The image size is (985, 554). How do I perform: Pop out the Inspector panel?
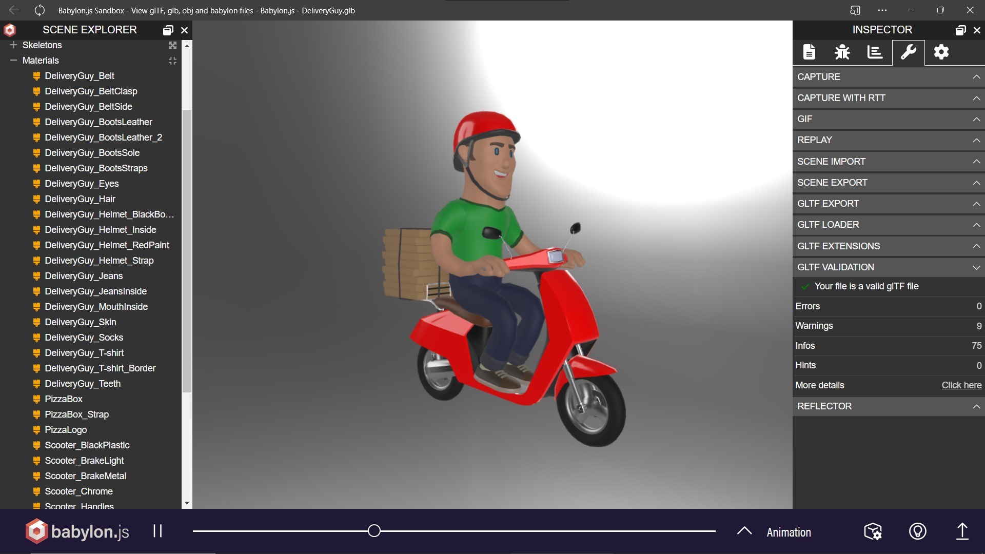[x=961, y=30]
